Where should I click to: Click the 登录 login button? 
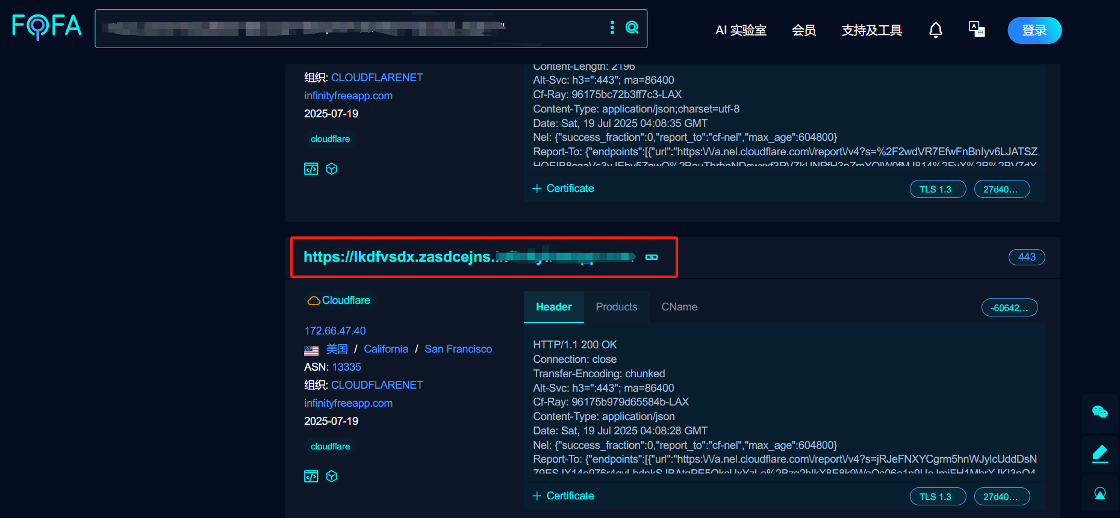pyautogui.click(x=1034, y=30)
